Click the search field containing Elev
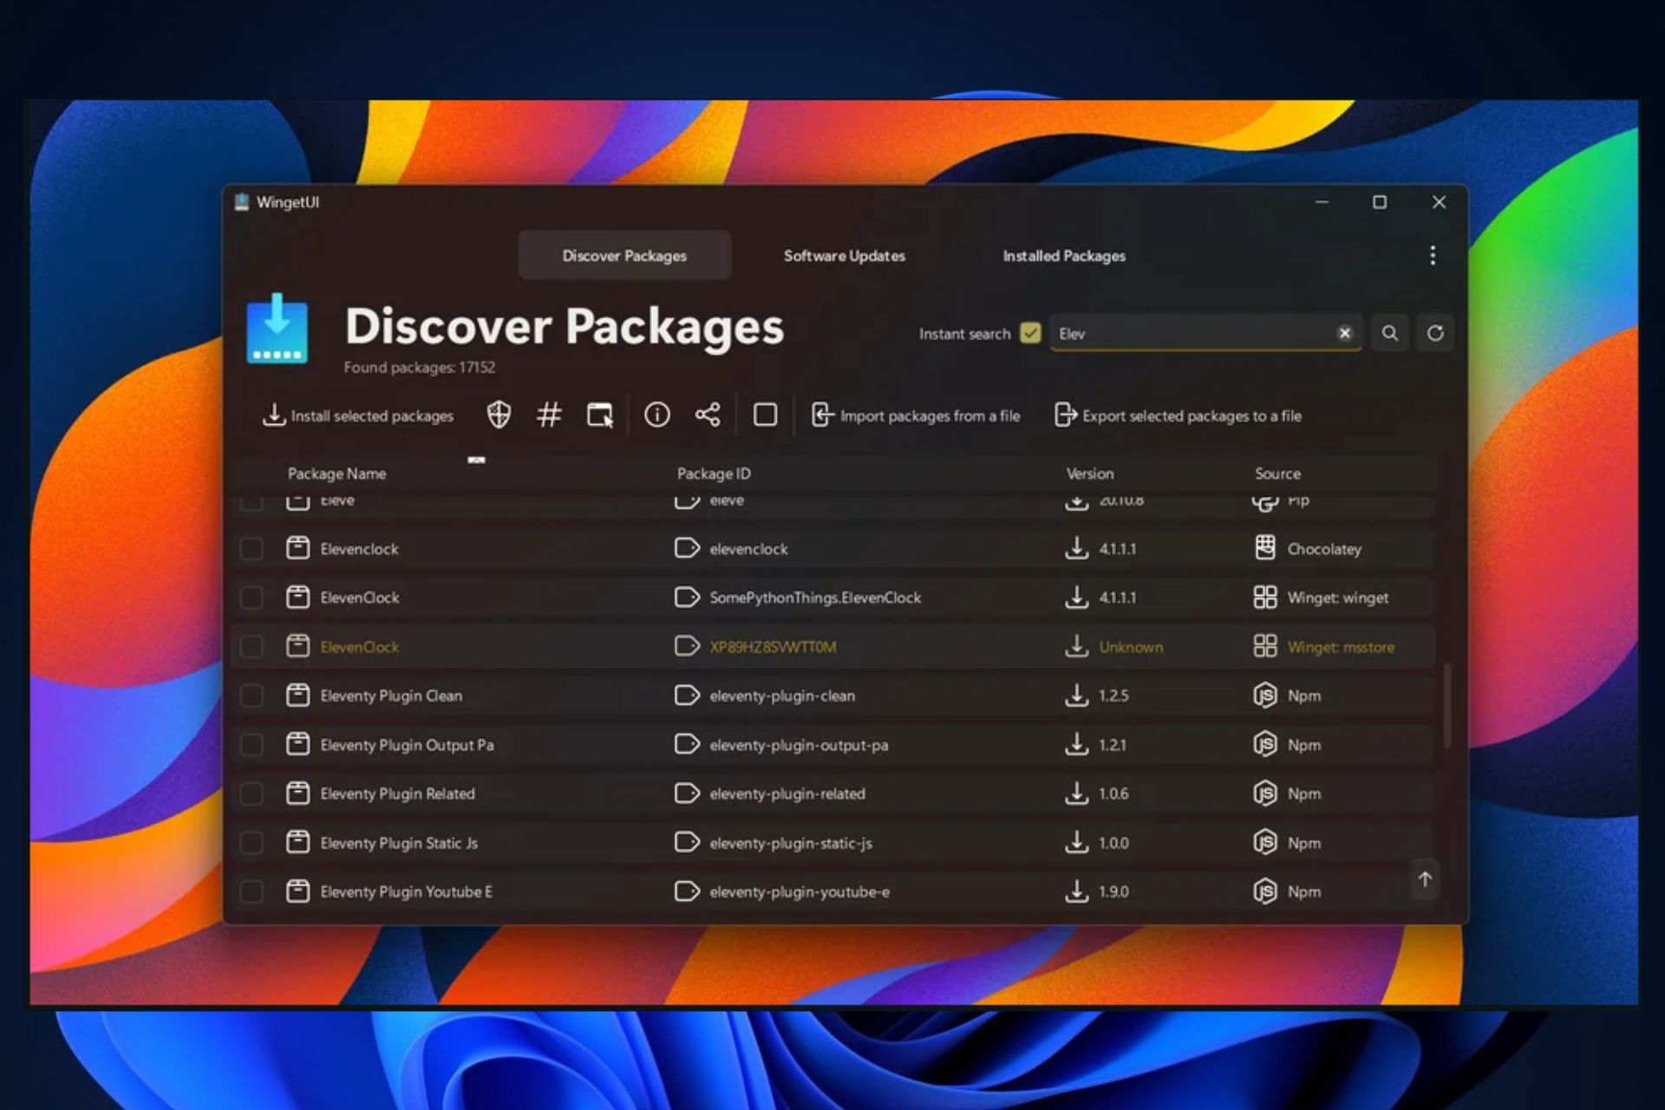1665x1110 pixels. click(1205, 333)
